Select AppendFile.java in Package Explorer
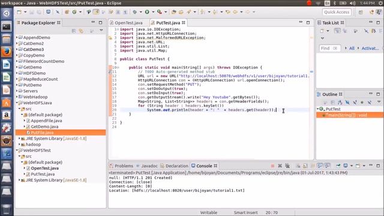Screen dimensions: 384x216 click(46, 121)
